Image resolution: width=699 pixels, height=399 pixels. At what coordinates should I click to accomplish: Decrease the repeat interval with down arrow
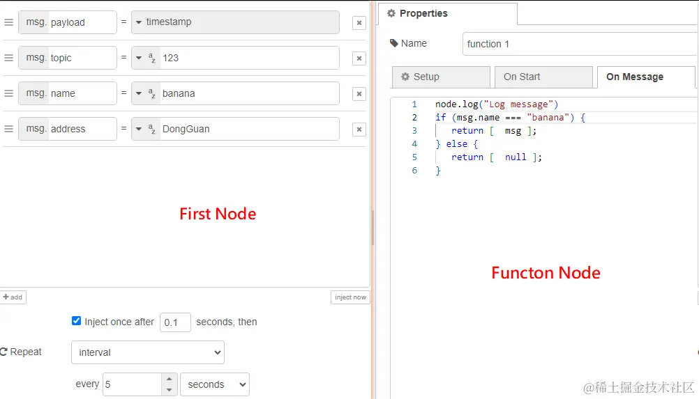pos(169,390)
